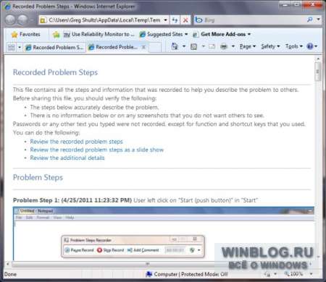Click the Bing search magnifier icon

tap(309, 20)
